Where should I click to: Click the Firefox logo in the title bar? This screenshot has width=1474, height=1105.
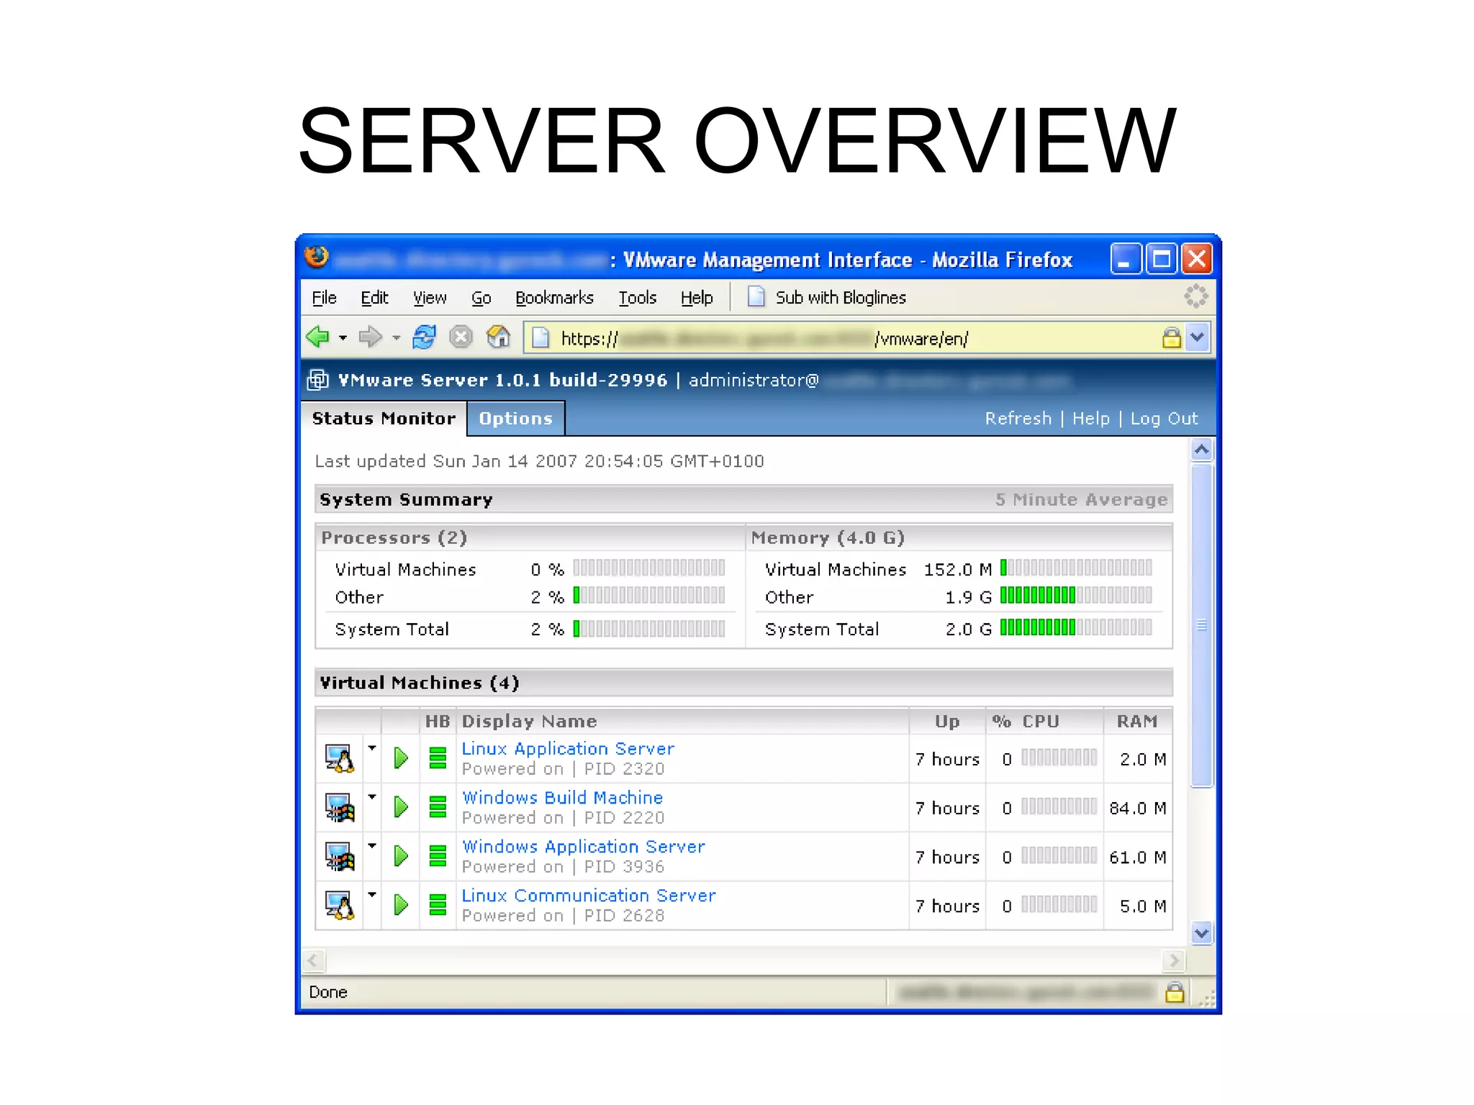[x=316, y=257]
